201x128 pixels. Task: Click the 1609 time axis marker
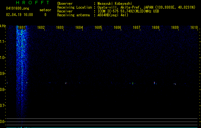tap(175, 28)
